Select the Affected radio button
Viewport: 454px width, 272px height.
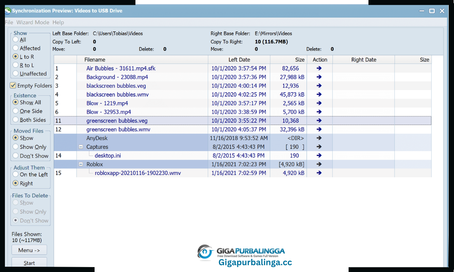point(16,48)
